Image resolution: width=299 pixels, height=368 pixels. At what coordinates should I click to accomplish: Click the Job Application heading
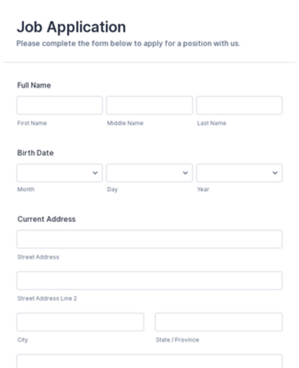[x=71, y=26]
